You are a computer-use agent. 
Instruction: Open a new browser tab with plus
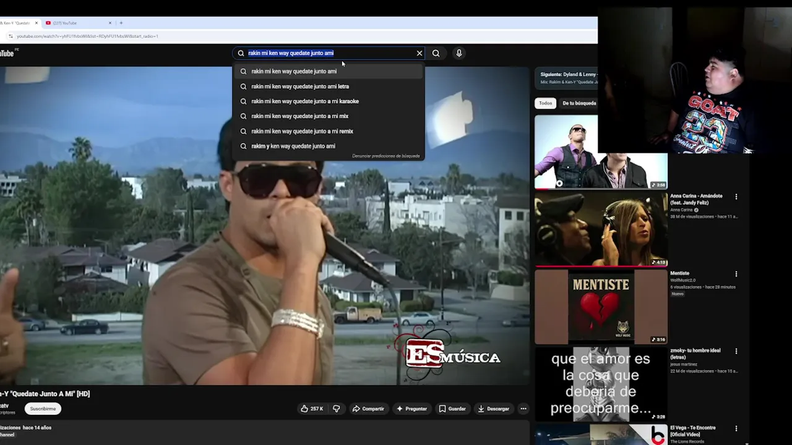121,23
